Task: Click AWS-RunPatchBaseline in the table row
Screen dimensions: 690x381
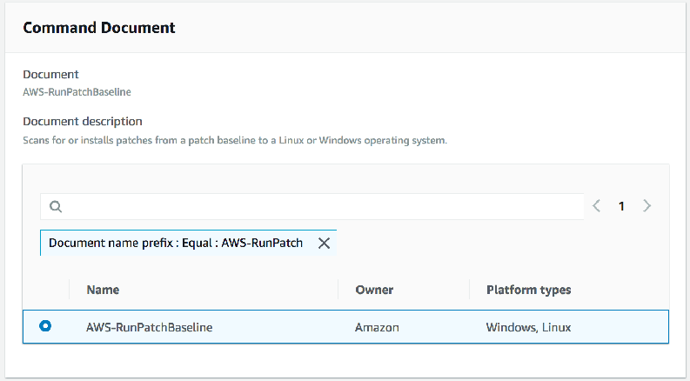Action: click(x=150, y=328)
